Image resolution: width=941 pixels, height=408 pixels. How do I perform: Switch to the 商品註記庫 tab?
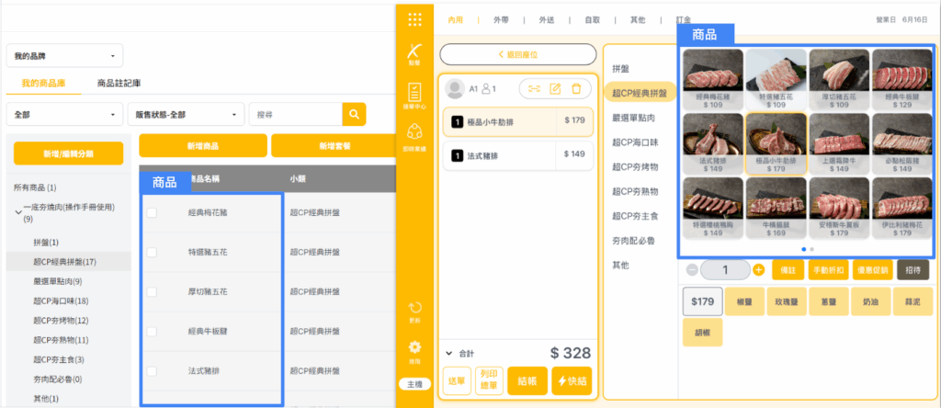119,83
